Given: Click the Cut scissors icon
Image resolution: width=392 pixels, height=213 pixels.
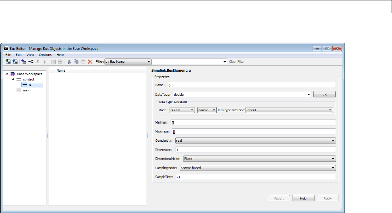Looking at the screenshot, I should (69, 62).
